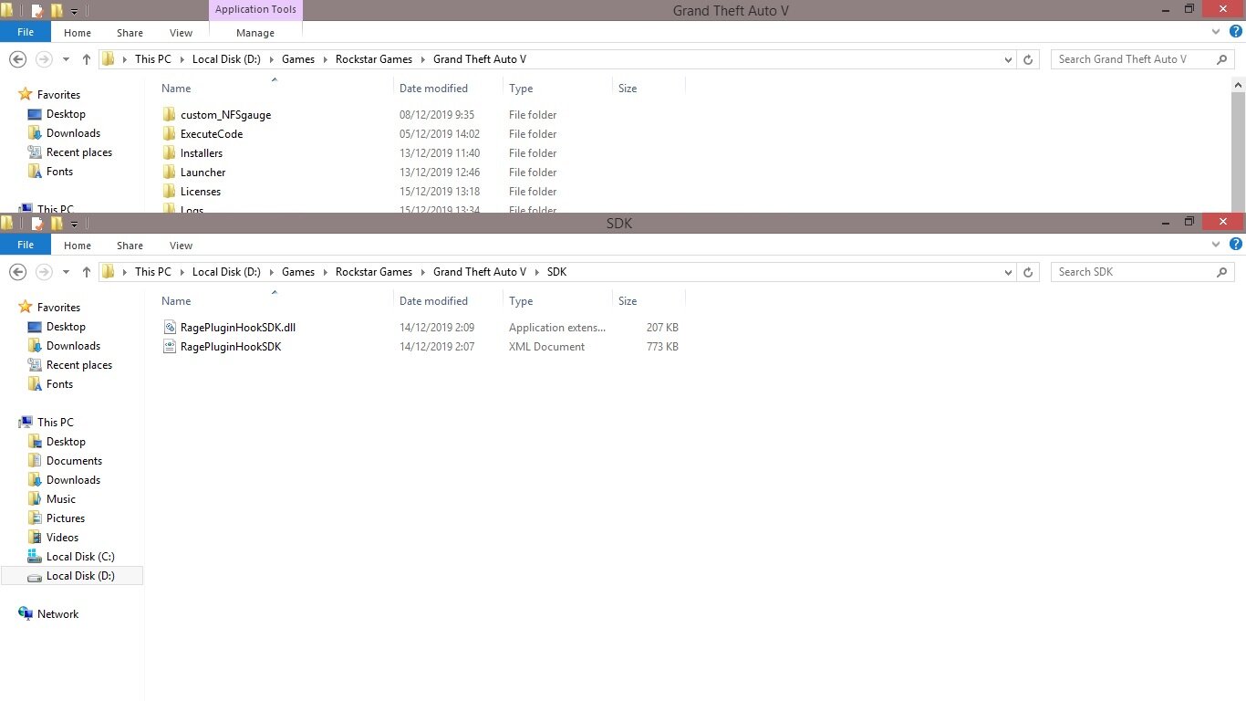Open File menu in the SDK window
This screenshot has width=1246, height=701.
click(26, 245)
